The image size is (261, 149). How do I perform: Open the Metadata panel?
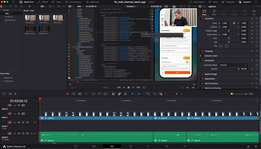(x=228, y=2)
